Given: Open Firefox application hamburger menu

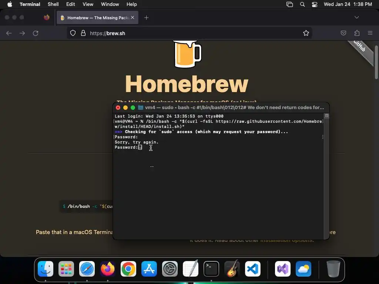Looking at the screenshot, I should point(370,33).
